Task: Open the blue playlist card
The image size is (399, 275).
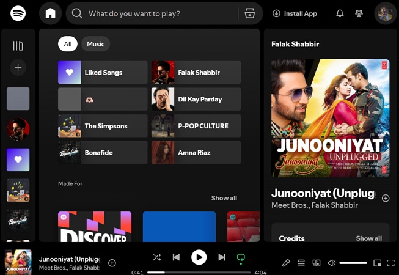Action: point(180,227)
